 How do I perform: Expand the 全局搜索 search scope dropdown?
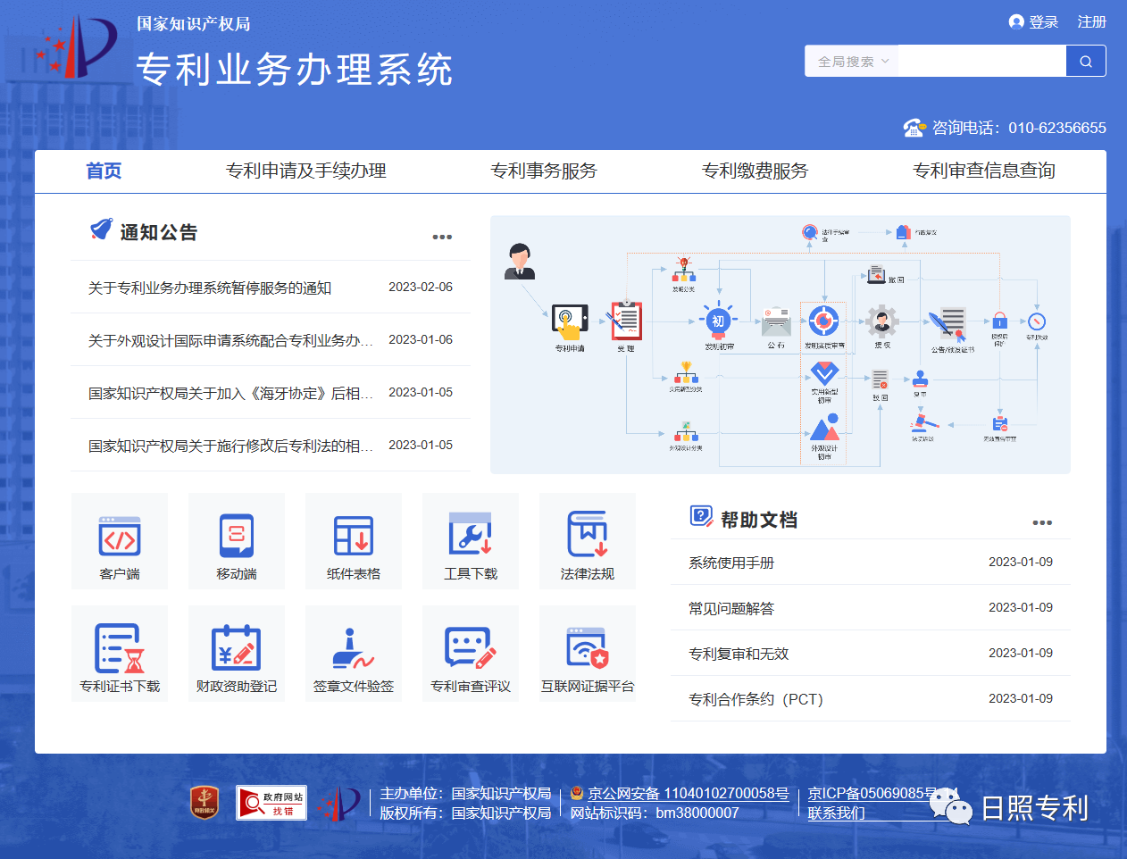852,62
